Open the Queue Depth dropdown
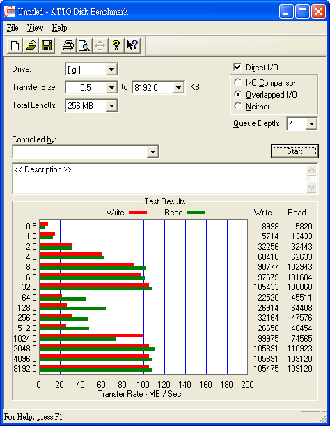The image size is (330, 426). 311,124
